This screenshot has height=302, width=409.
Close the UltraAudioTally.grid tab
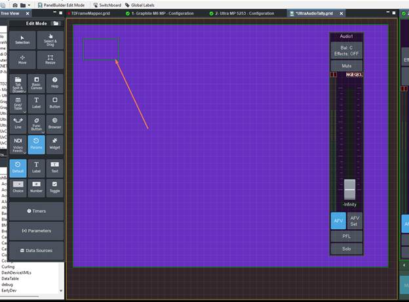[x=341, y=14]
